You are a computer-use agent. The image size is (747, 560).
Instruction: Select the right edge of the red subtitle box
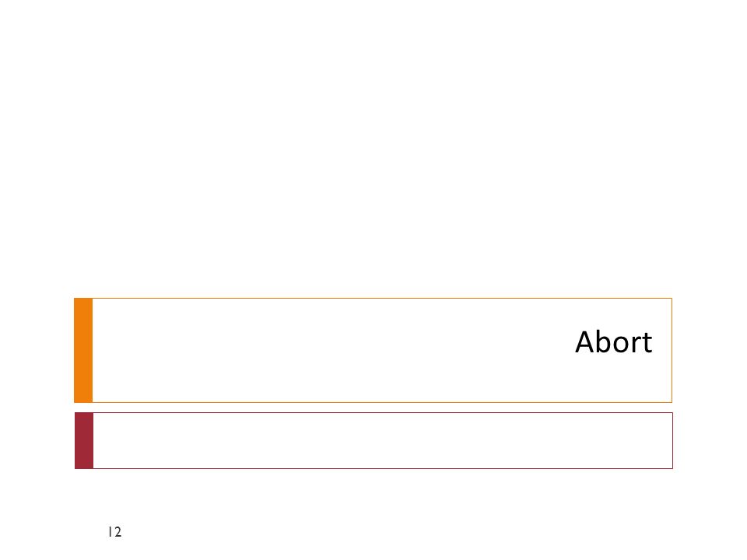tap(672, 440)
